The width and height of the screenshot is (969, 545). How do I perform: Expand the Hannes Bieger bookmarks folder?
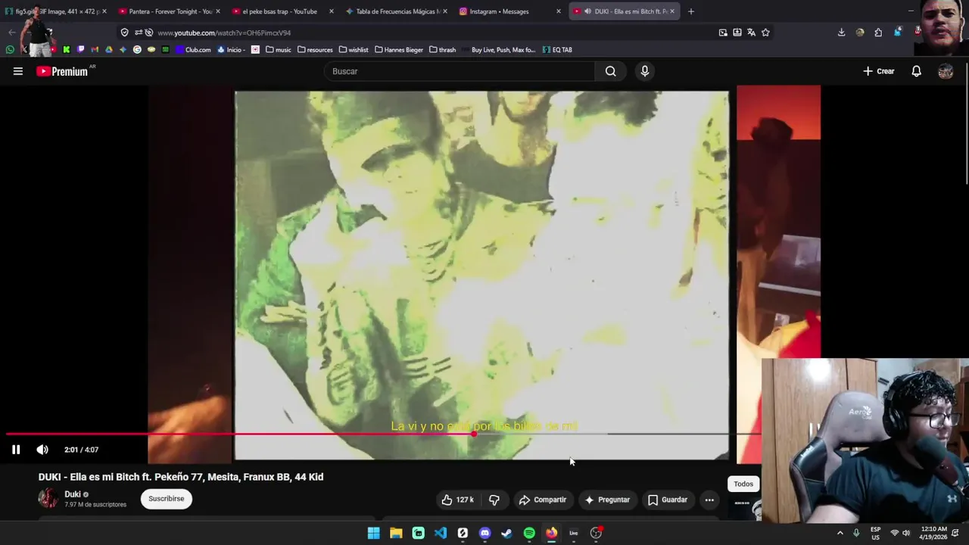[399, 50]
